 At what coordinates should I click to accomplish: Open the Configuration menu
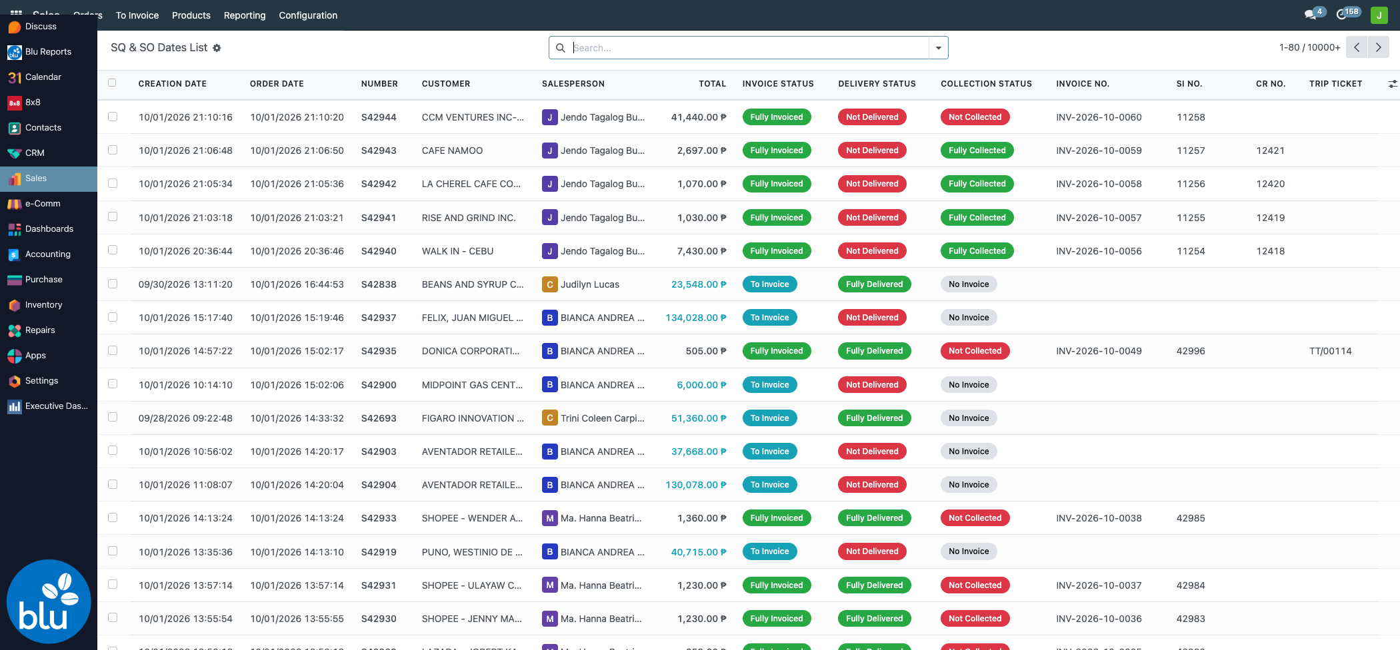[308, 15]
